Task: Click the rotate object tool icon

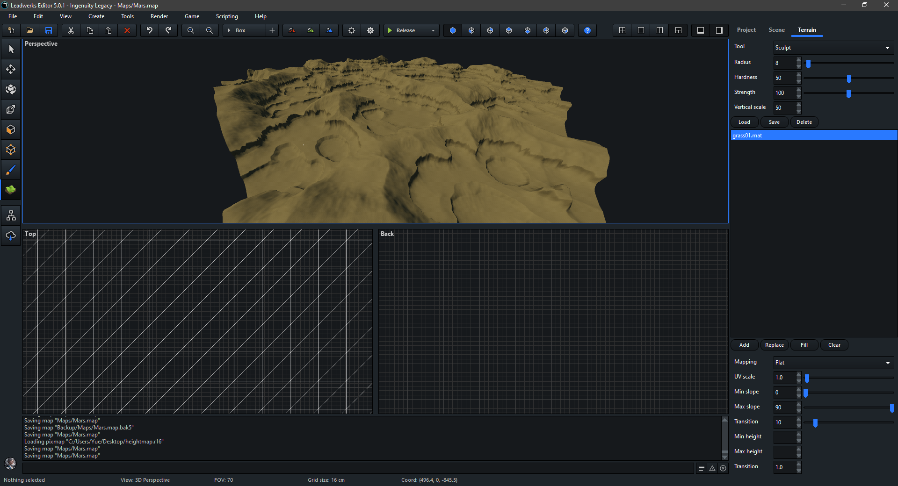Action: click(11, 89)
